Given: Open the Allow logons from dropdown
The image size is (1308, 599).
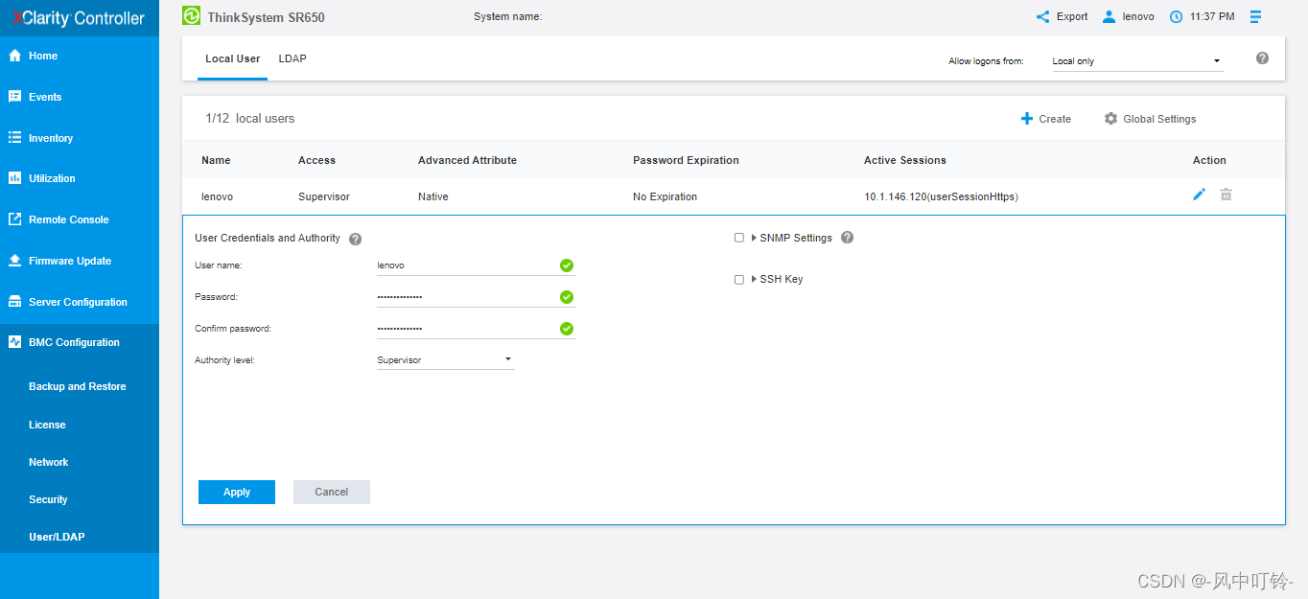Looking at the screenshot, I should pyautogui.click(x=1136, y=61).
